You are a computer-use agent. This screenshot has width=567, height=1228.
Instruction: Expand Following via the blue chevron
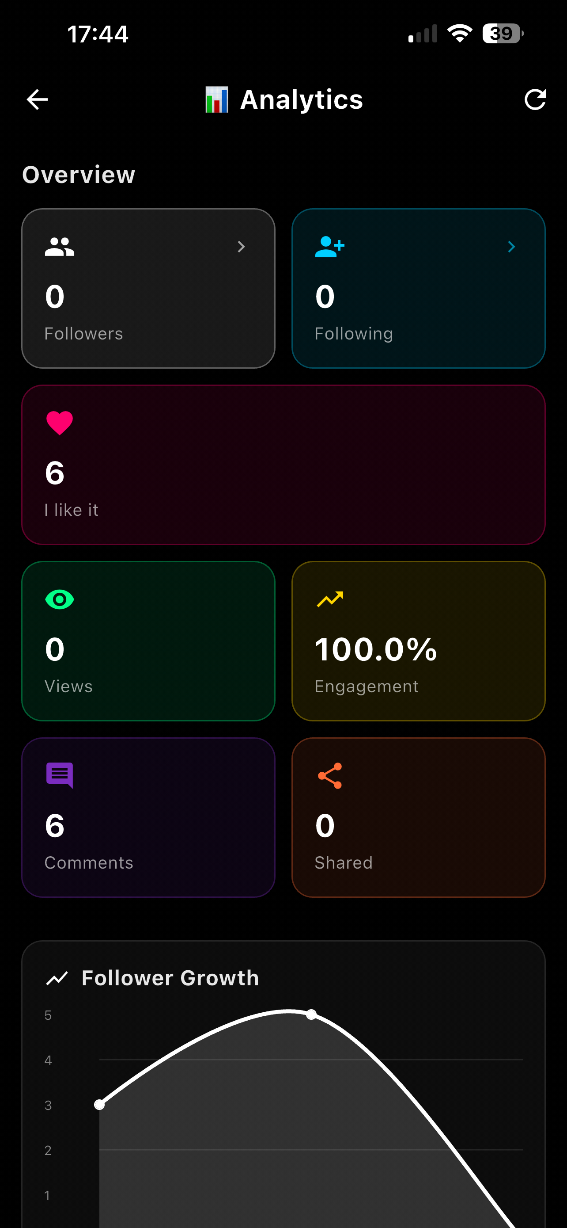(x=511, y=247)
